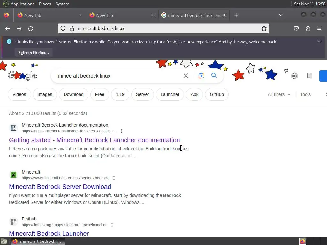
Task: Open more options for minecraft.net result
Action: tap(114, 178)
